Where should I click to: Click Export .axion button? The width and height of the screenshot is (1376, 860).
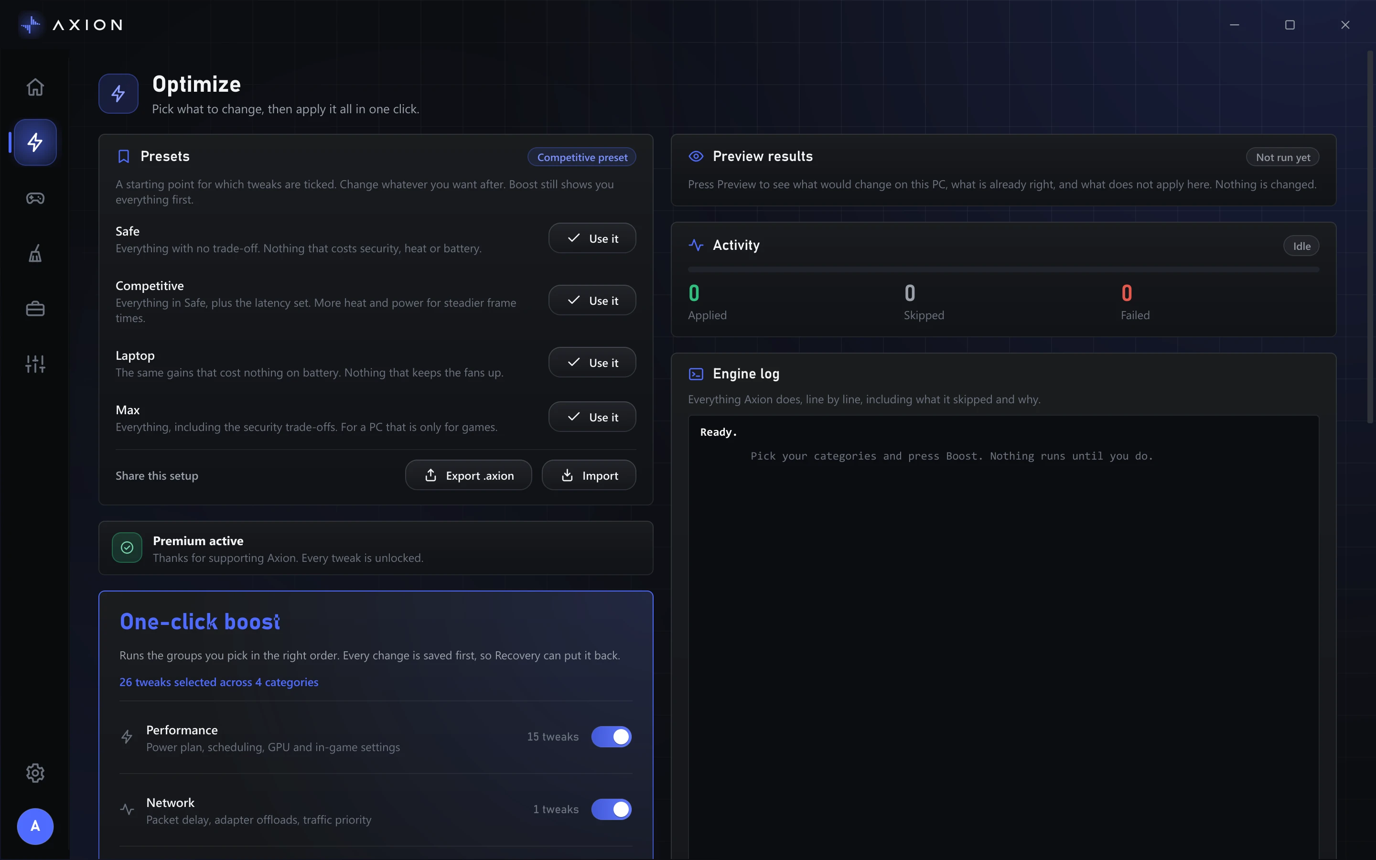(469, 475)
